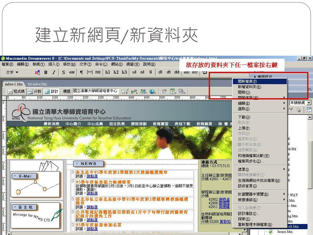Image resolution: width=313 pixels, height=235 pixels.
Task: Select 開新檔案(F) in context menu
Action: click(x=260, y=81)
